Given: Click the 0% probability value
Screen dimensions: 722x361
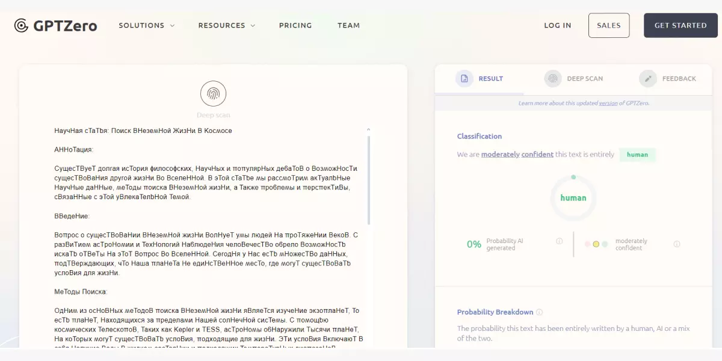Looking at the screenshot, I should [x=474, y=244].
